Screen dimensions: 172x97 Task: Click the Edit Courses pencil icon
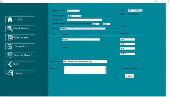(x=11, y=38)
